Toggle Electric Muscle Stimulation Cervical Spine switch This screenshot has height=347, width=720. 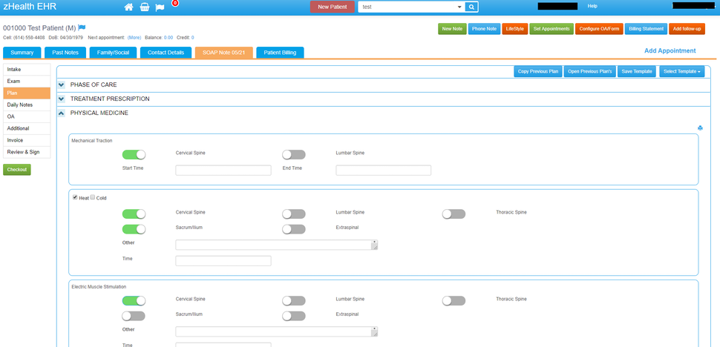134,301
